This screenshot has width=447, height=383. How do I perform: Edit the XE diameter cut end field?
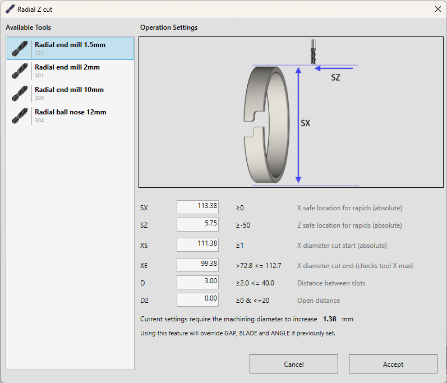(x=197, y=265)
